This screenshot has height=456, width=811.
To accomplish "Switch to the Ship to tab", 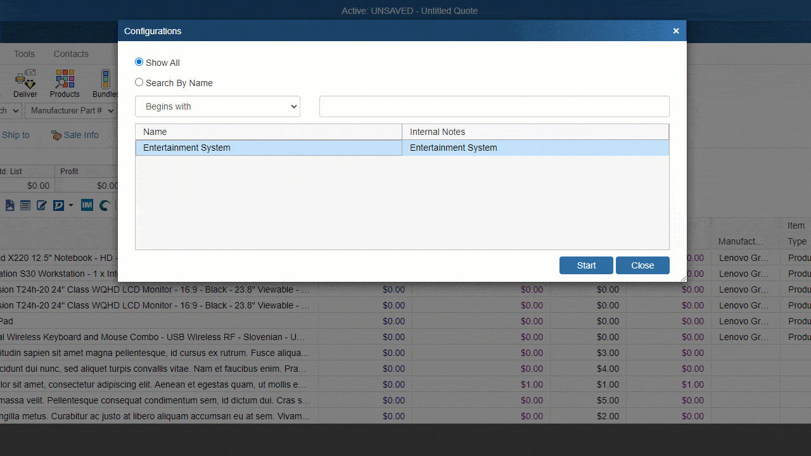I will 16,135.
